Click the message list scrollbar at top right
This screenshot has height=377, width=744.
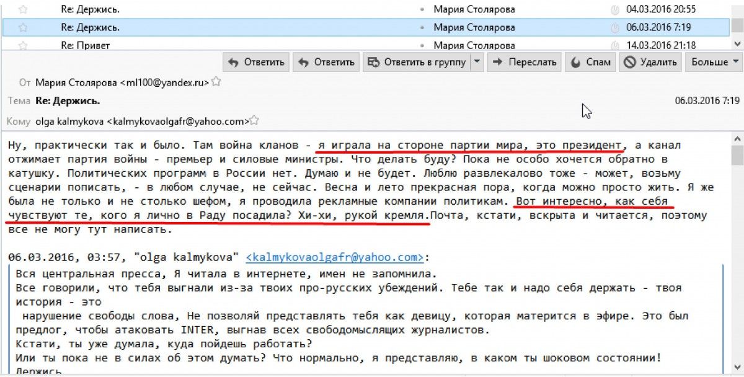click(737, 25)
